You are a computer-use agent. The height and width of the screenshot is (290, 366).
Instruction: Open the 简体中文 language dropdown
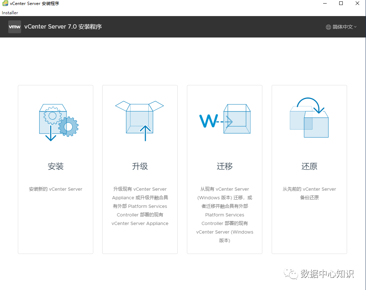[x=341, y=27]
